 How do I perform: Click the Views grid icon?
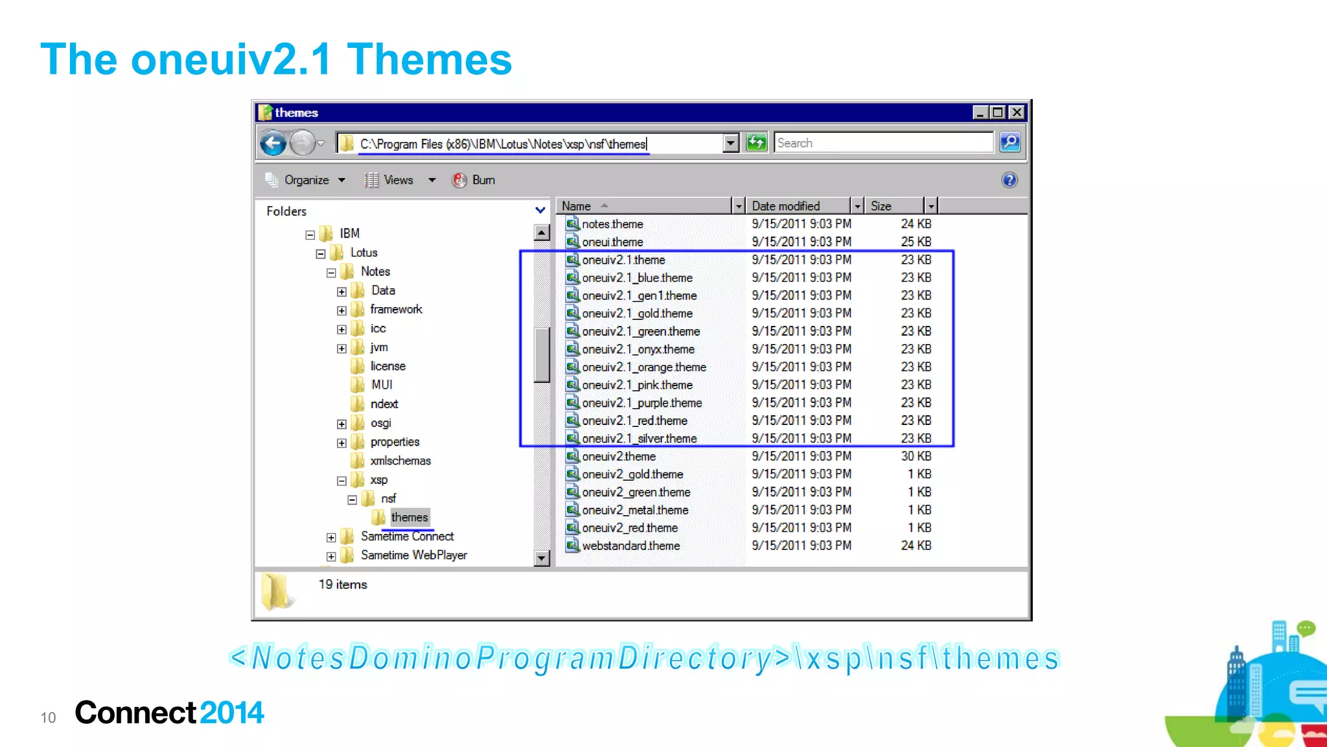click(371, 180)
